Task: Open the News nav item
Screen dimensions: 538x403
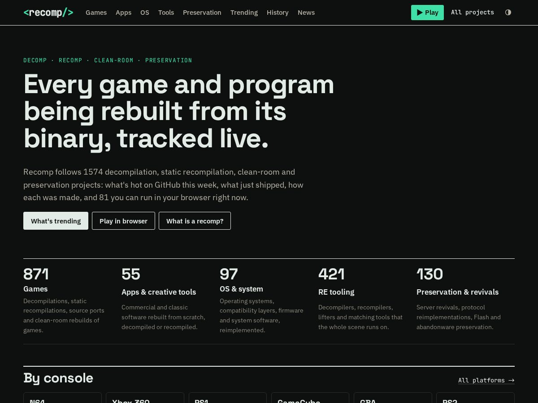Action: point(306,13)
